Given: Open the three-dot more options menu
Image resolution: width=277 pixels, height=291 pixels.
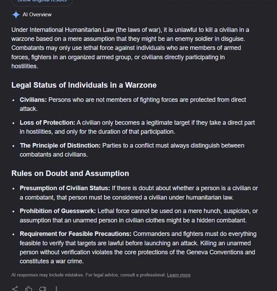Looking at the screenshot, I should tap(56, 289).
